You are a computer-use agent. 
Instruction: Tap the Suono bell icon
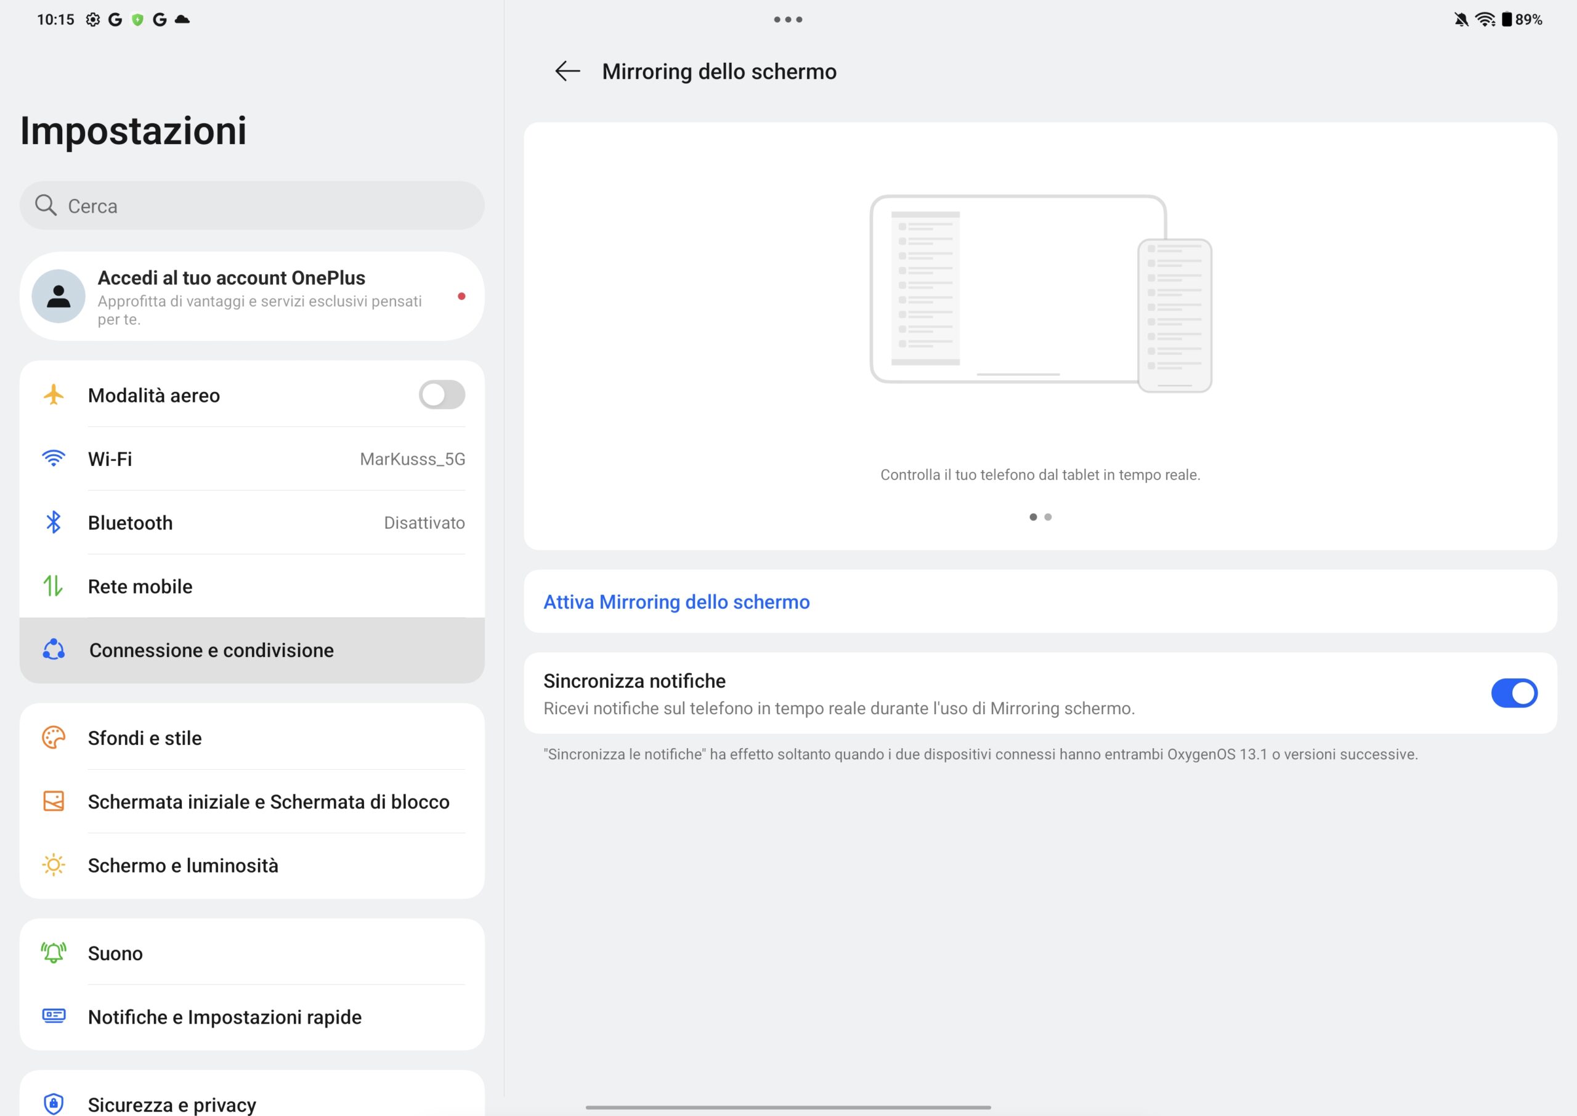[x=54, y=953]
